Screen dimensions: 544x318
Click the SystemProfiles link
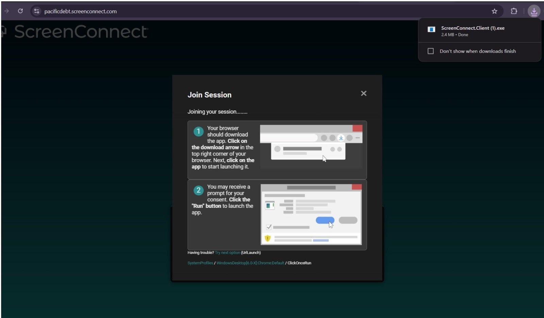pos(200,263)
